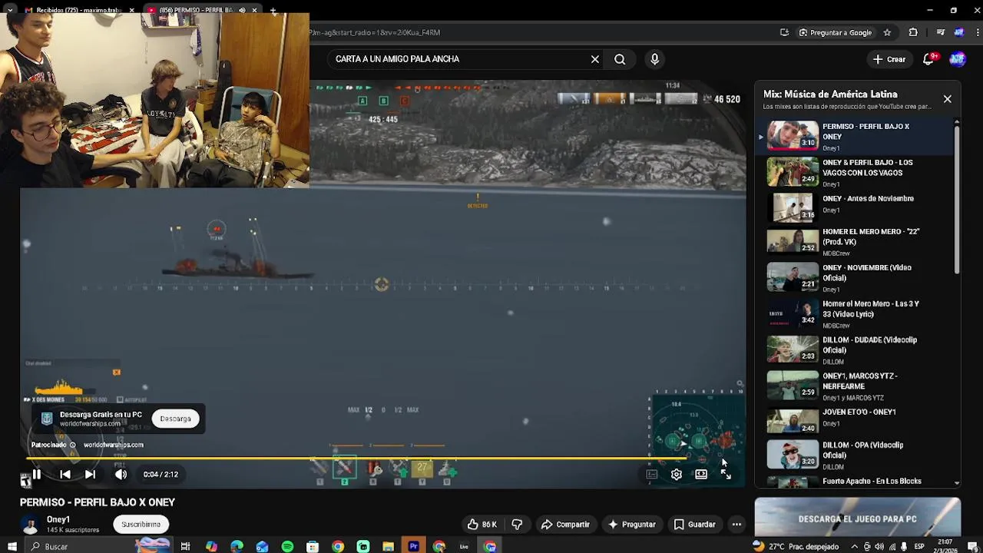The image size is (983, 553).
Task: Close the PERMISO YouTube tab
Action: 254,10
